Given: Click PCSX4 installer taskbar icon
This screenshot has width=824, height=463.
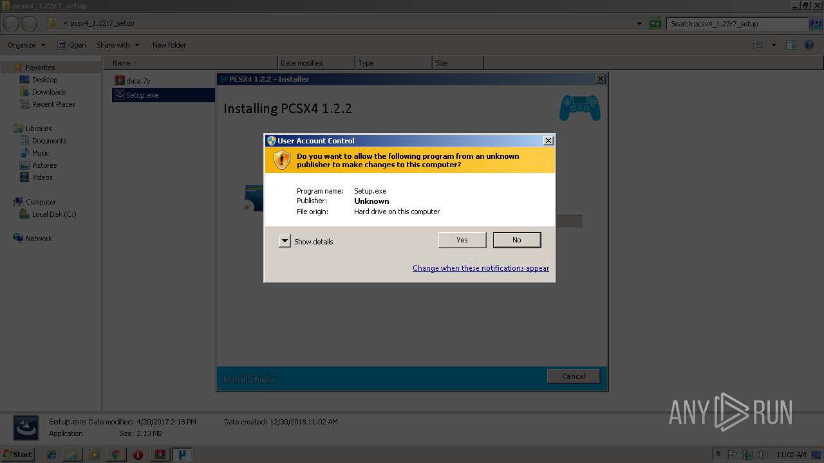Looking at the screenshot, I should [182, 455].
